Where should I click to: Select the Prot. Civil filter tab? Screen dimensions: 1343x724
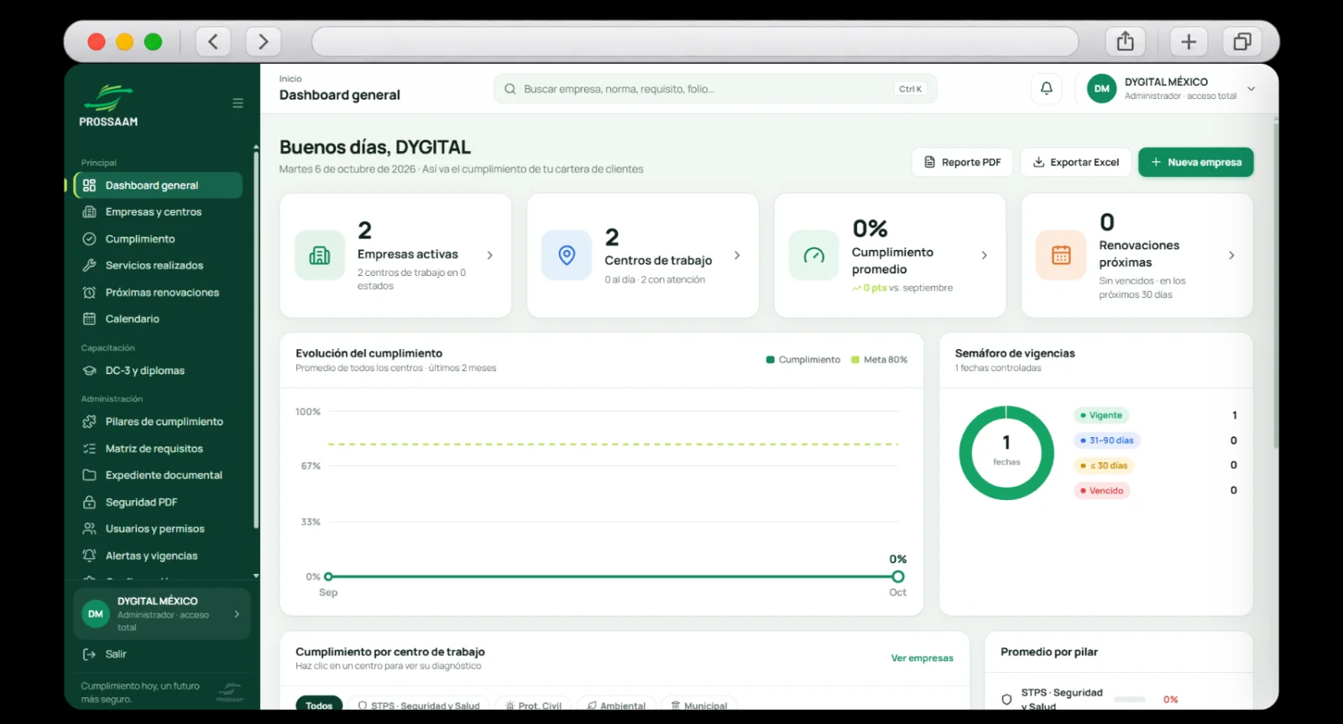533,705
